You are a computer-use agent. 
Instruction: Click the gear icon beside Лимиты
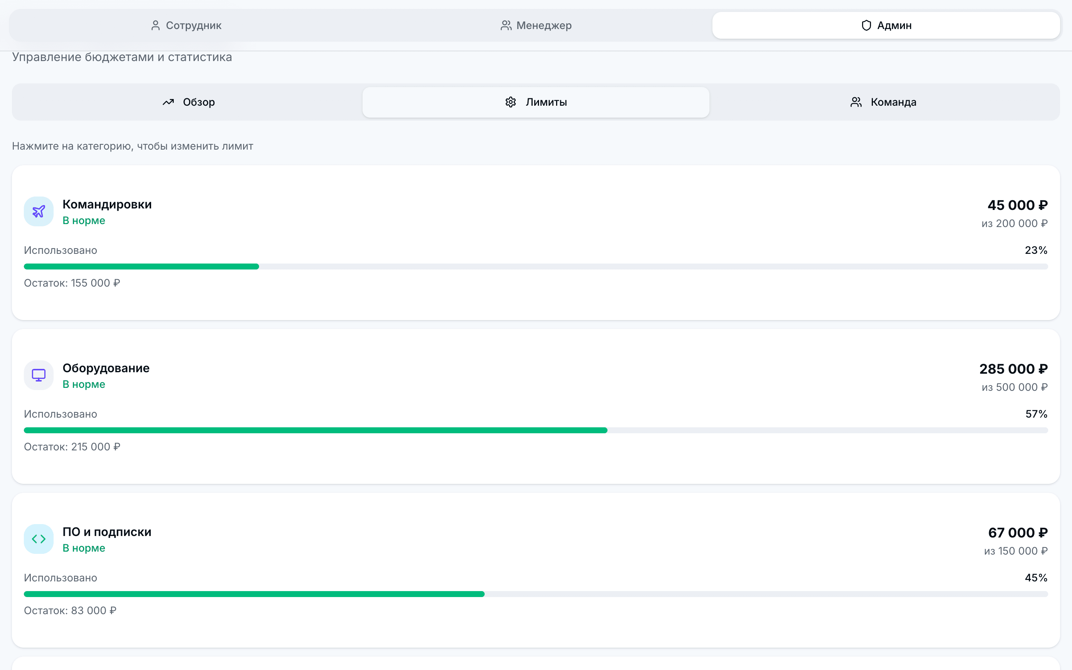(x=511, y=102)
